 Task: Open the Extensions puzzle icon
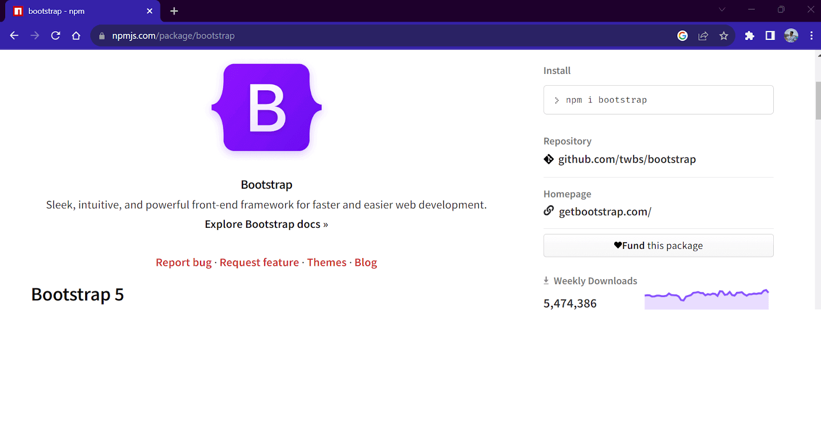750,35
